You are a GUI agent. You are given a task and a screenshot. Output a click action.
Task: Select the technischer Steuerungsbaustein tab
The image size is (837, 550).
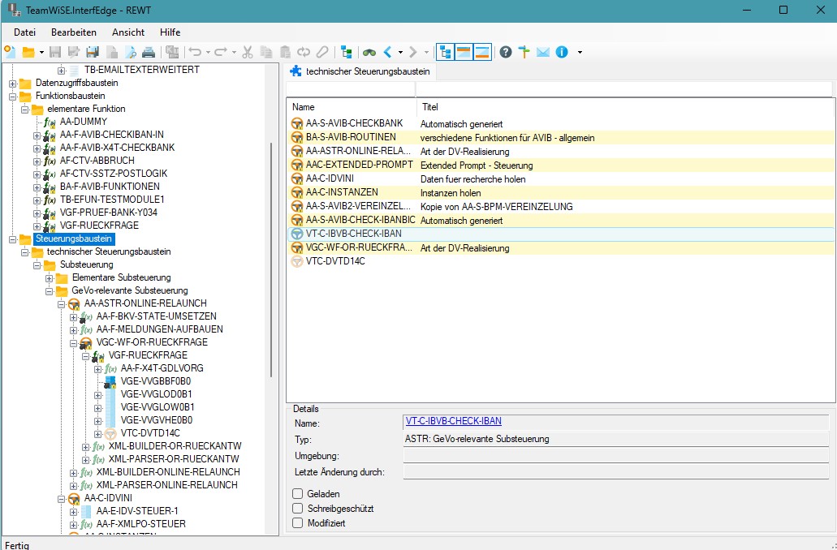tap(361, 71)
